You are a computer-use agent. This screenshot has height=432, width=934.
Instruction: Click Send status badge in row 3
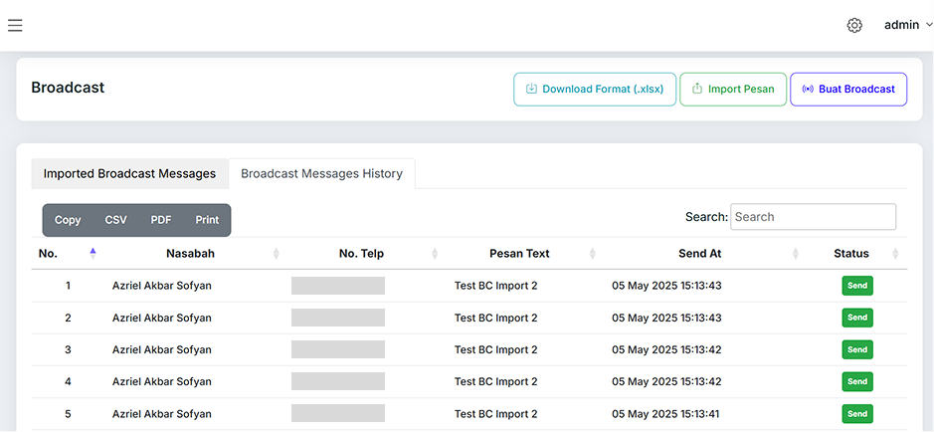(857, 349)
